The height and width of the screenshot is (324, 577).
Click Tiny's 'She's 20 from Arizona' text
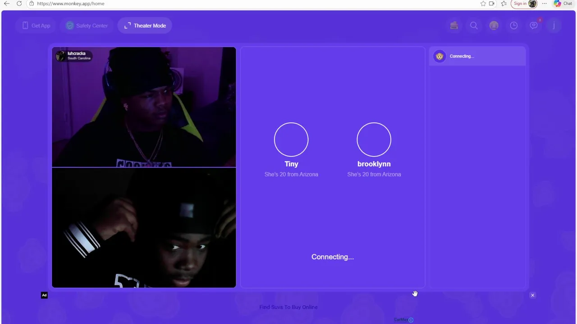click(291, 174)
